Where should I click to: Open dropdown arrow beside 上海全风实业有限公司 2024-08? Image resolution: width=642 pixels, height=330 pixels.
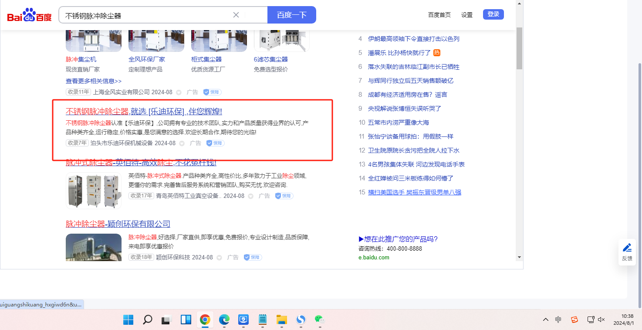tap(179, 92)
